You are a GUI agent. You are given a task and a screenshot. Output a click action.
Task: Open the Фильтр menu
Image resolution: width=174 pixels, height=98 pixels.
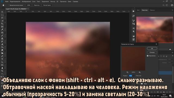pos(53,2)
